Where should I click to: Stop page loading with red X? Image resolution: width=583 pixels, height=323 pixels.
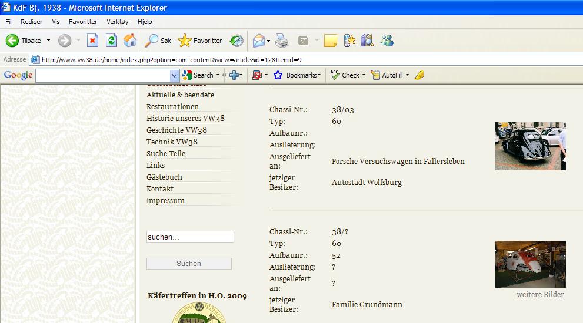point(92,41)
